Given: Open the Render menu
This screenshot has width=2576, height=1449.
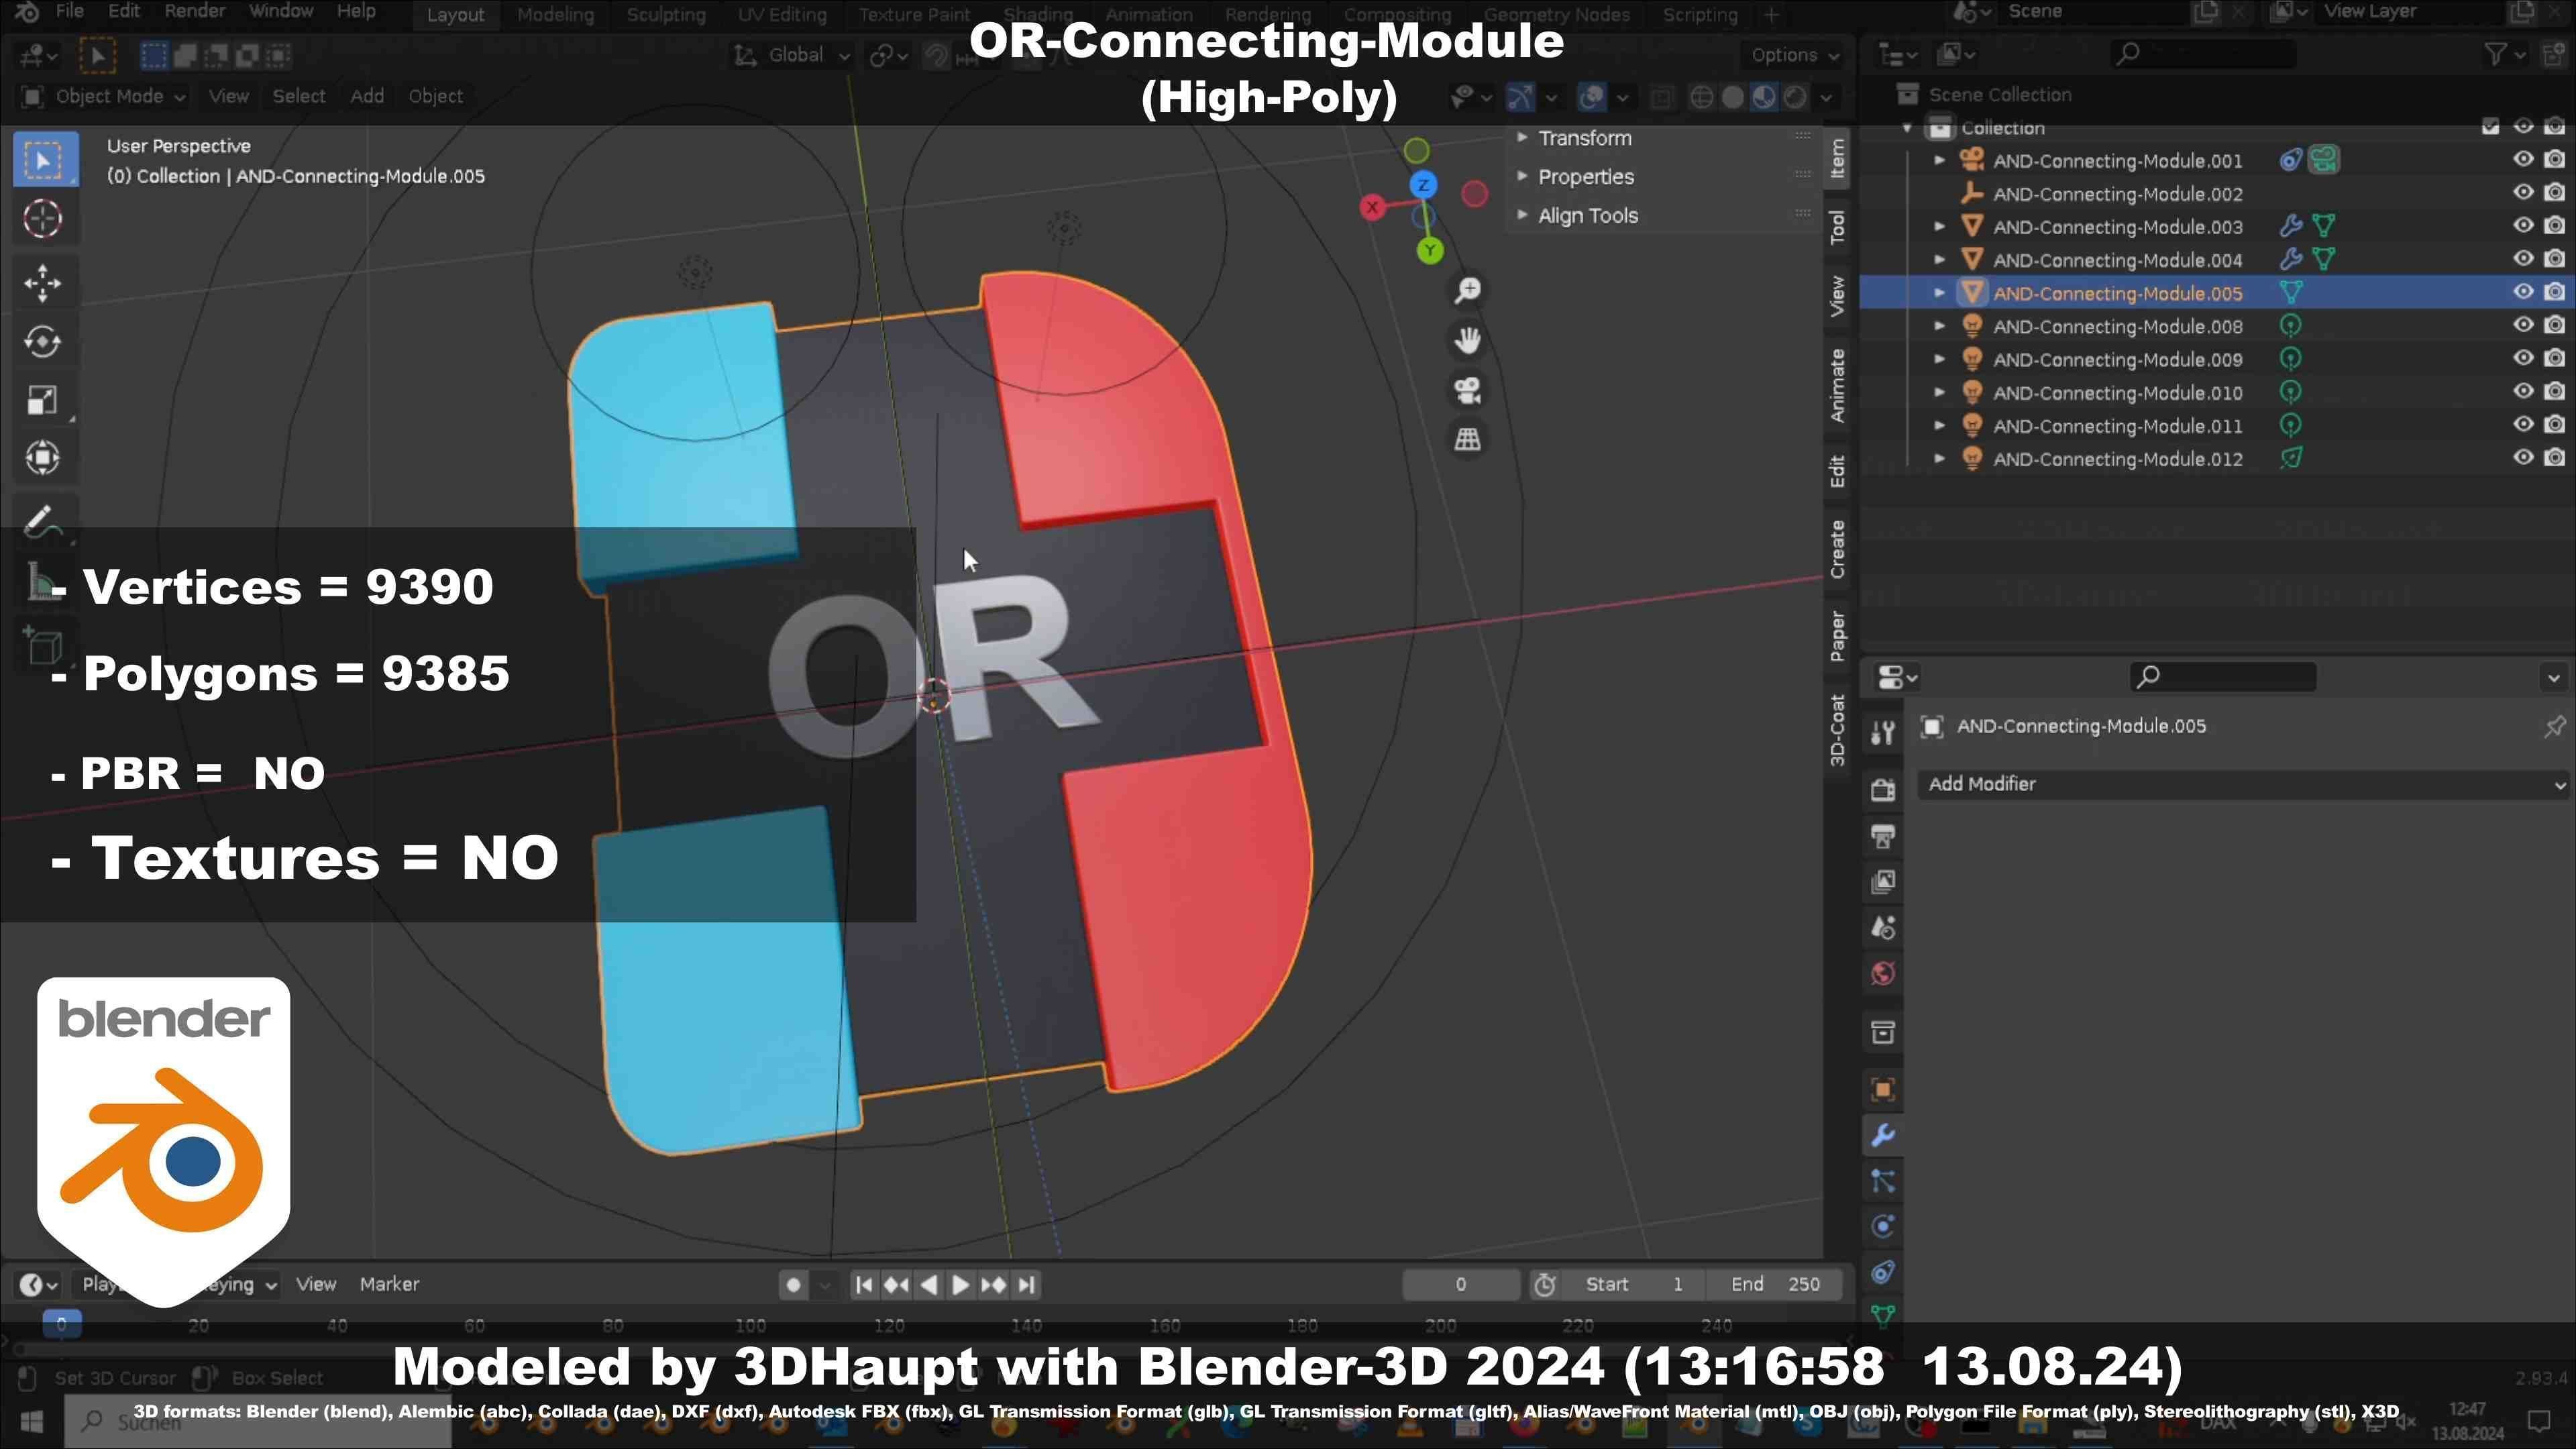Looking at the screenshot, I should click(194, 12).
